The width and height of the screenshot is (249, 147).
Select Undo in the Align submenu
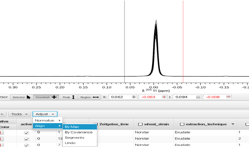80,143
